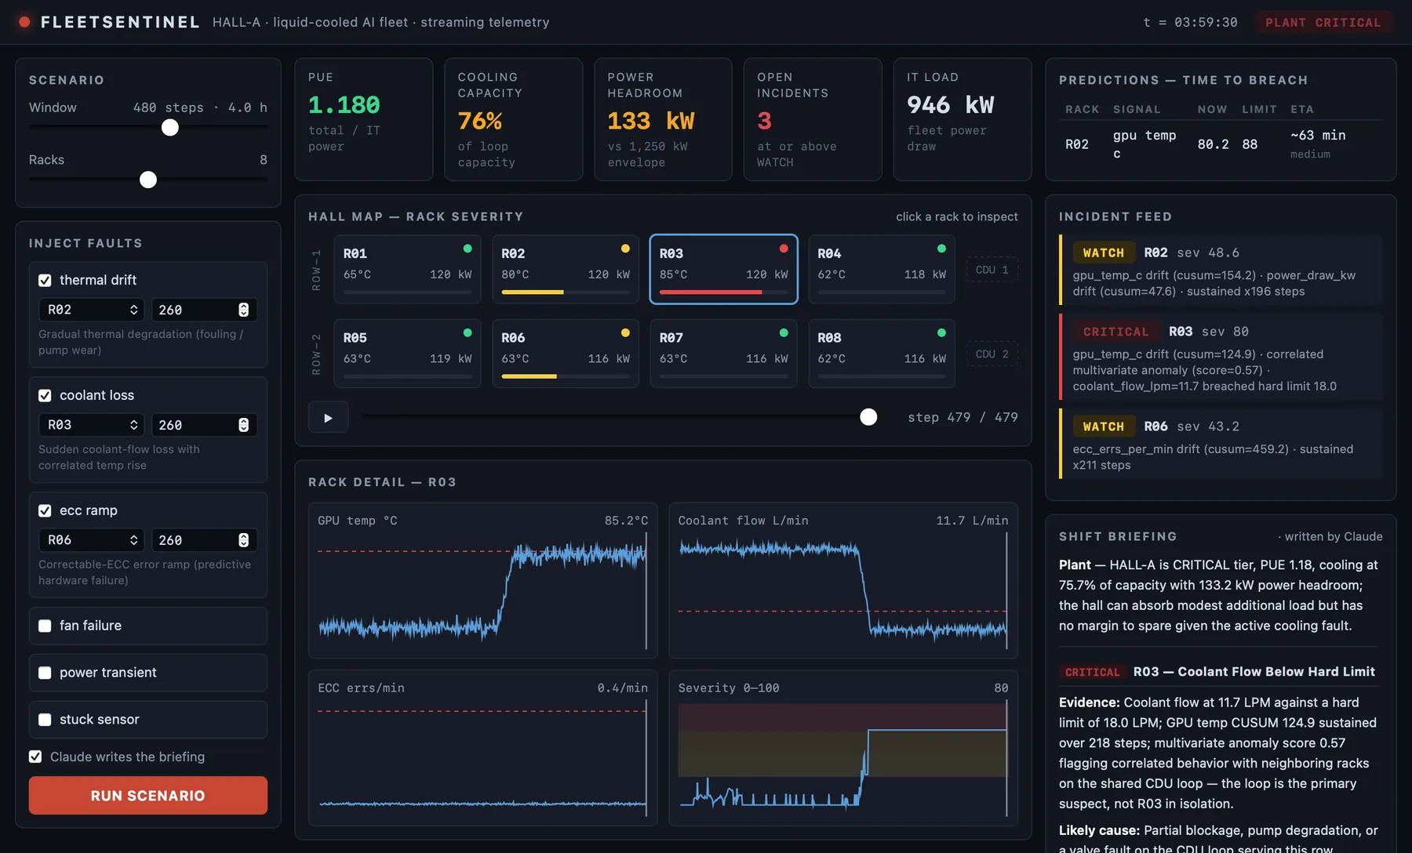Viewport: 1412px width, 853px height.
Task: Toggle the thermal drift checkbox
Action: pos(45,280)
